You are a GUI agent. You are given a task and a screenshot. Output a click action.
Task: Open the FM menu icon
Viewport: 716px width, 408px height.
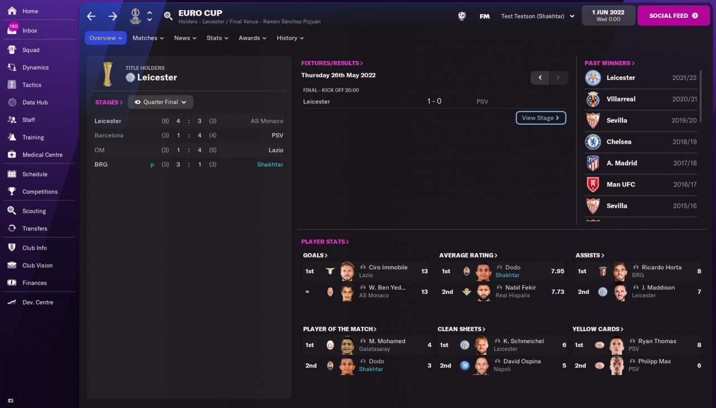pos(485,16)
